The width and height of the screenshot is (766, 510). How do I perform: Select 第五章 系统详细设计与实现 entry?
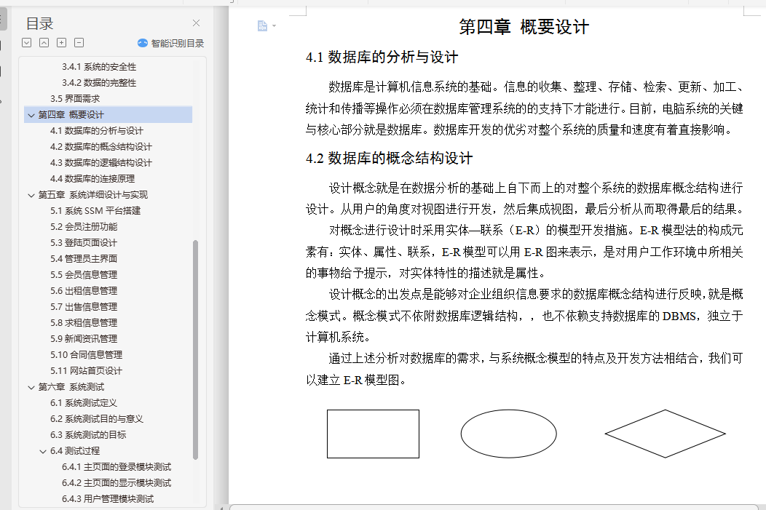(x=92, y=195)
